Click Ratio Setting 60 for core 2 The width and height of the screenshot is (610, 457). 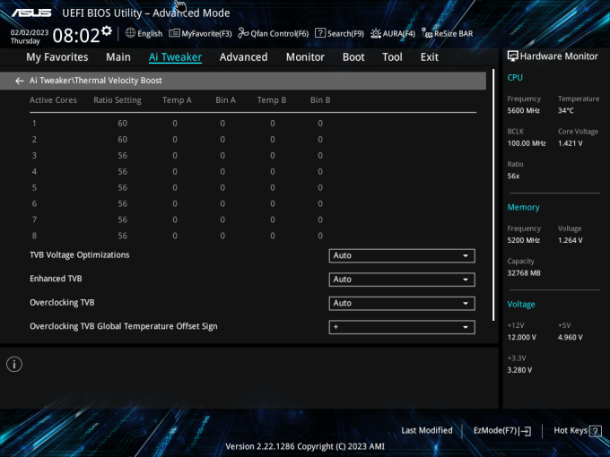point(123,140)
